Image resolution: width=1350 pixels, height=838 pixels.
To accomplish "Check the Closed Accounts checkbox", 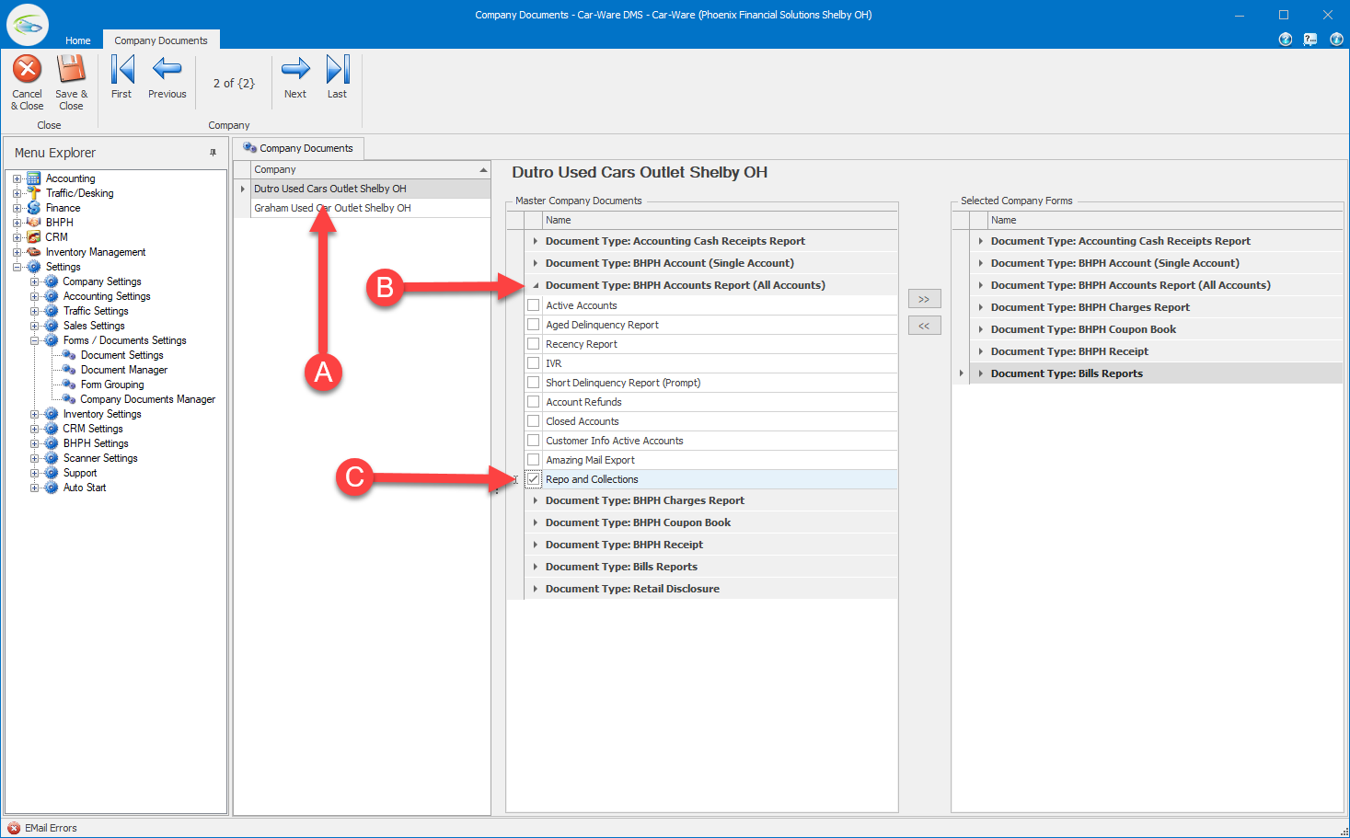I will tap(533, 421).
